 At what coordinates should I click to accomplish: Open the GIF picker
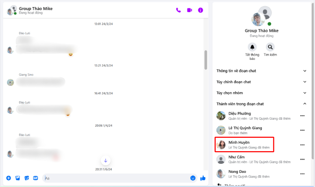(x=35, y=178)
